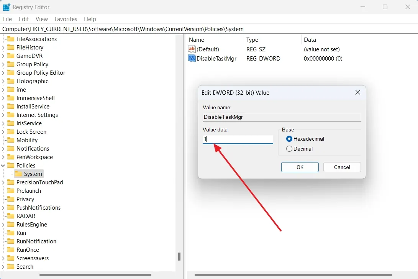Select the RunNotification tree entry
This screenshot has width=418, height=279.
click(36, 241)
